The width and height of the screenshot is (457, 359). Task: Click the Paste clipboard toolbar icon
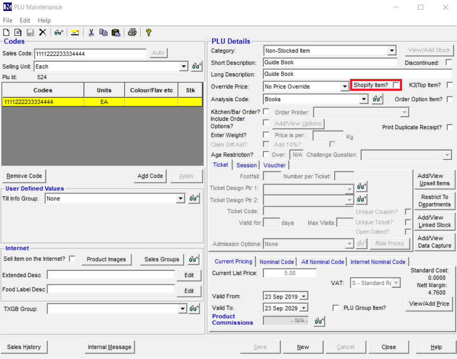pos(116,33)
